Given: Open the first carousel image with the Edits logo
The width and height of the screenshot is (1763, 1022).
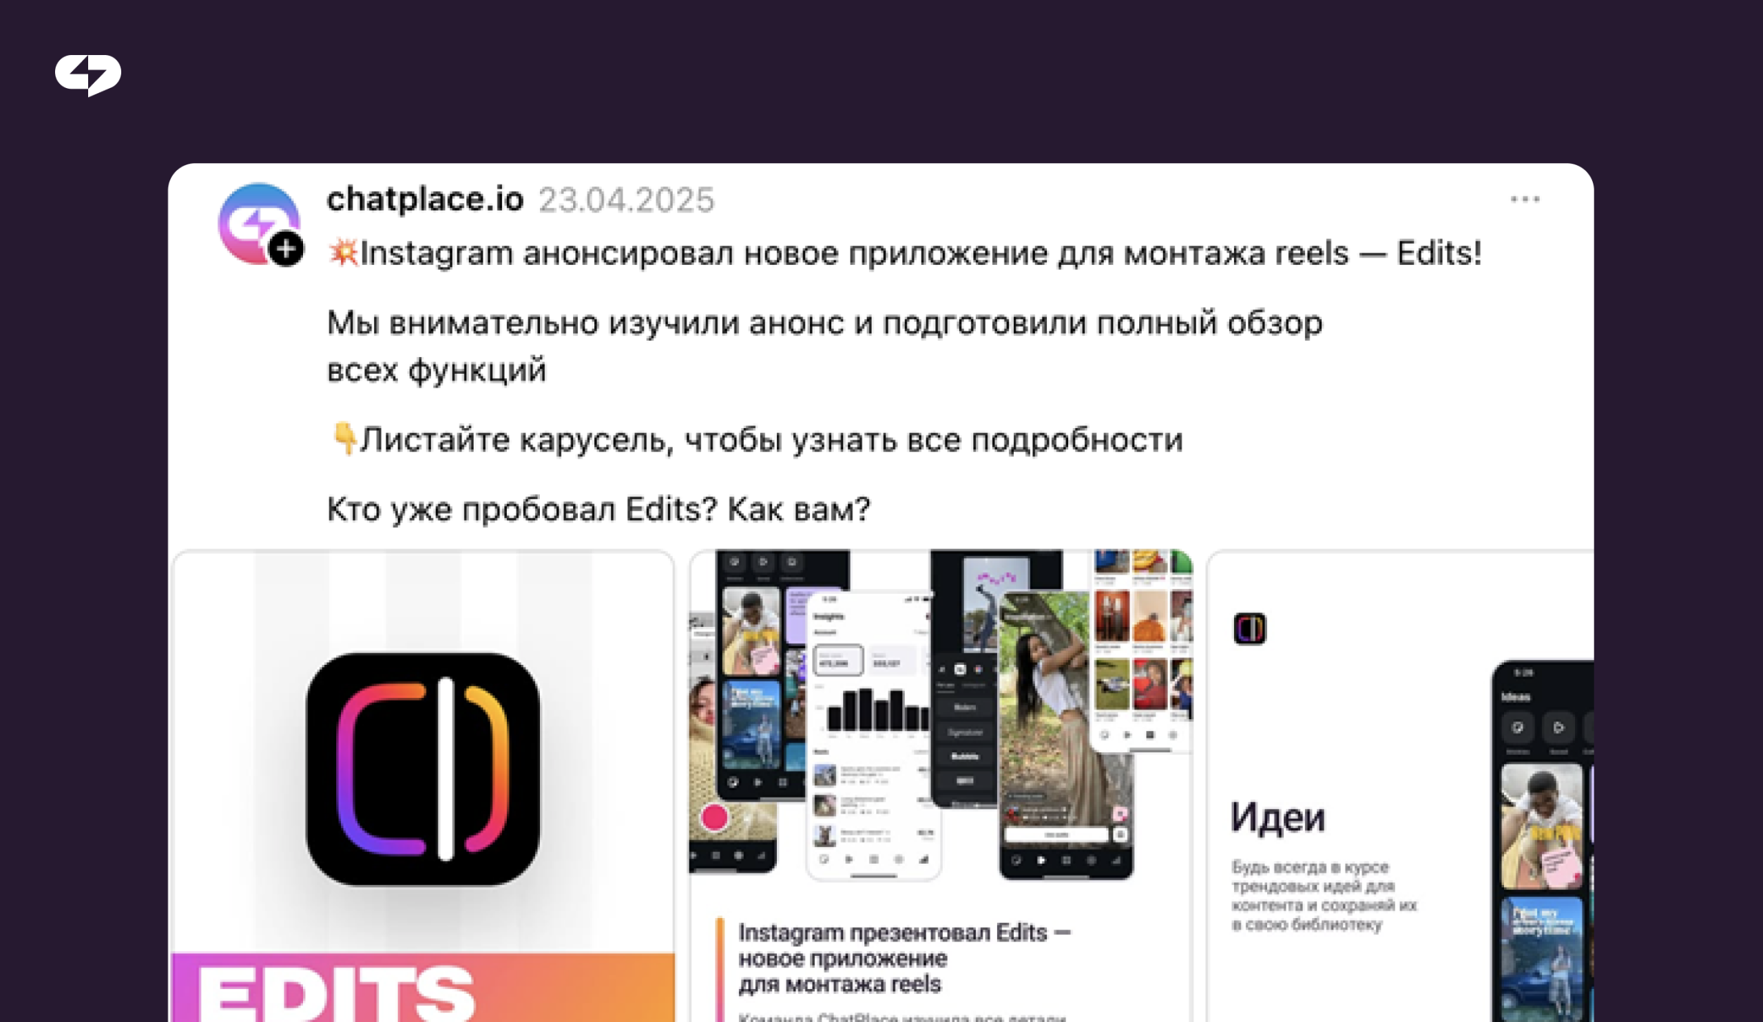Looking at the screenshot, I should (424, 786).
